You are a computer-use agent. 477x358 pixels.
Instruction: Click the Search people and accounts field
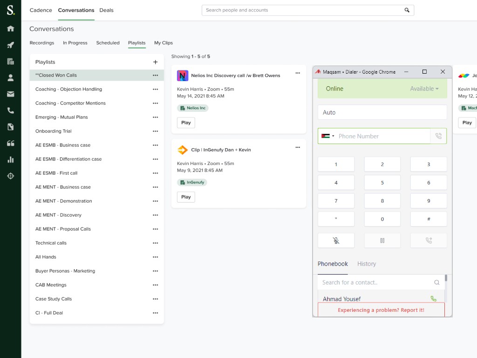307,10
